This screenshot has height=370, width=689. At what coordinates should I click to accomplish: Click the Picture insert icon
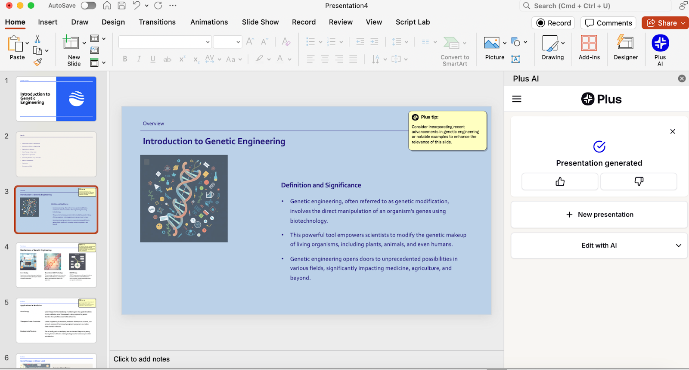point(492,43)
